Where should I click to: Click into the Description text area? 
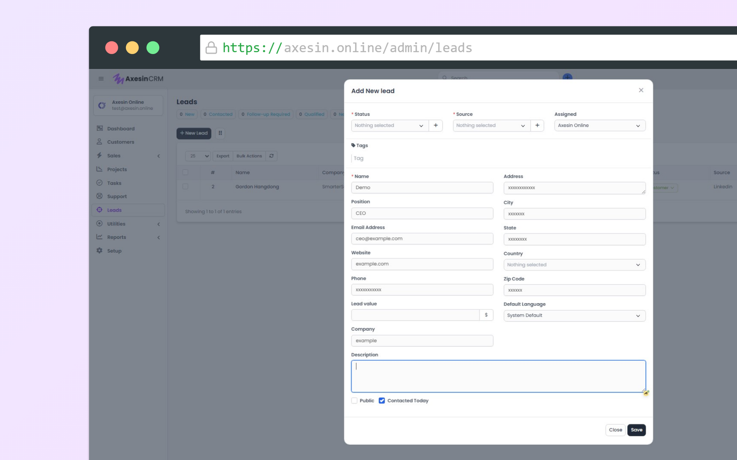pyautogui.click(x=498, y=376)
